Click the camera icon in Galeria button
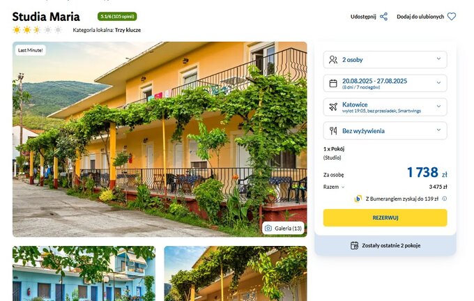Image resolution: width=474 pixels, height=301 pixels. click(x=268, y=228)
